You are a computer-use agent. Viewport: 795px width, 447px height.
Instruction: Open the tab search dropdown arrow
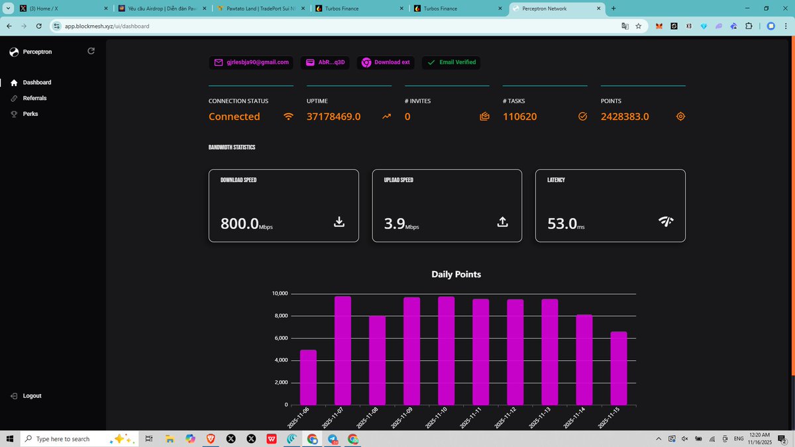7,9
